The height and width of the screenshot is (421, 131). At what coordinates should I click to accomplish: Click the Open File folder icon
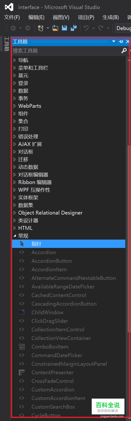pos(55,28)
